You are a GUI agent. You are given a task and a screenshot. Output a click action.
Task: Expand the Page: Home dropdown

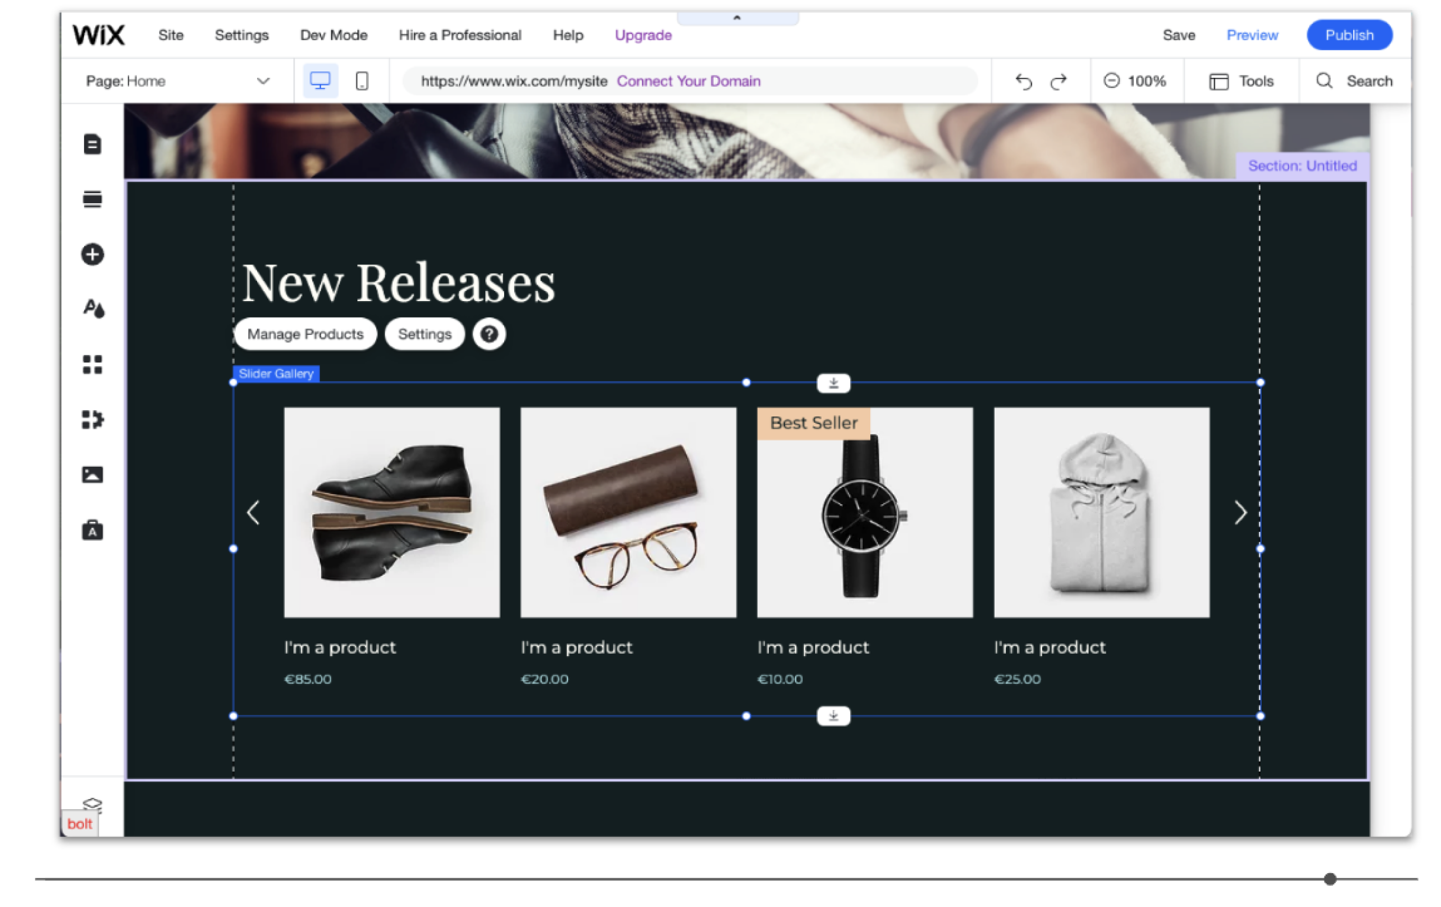click(263, 81)
